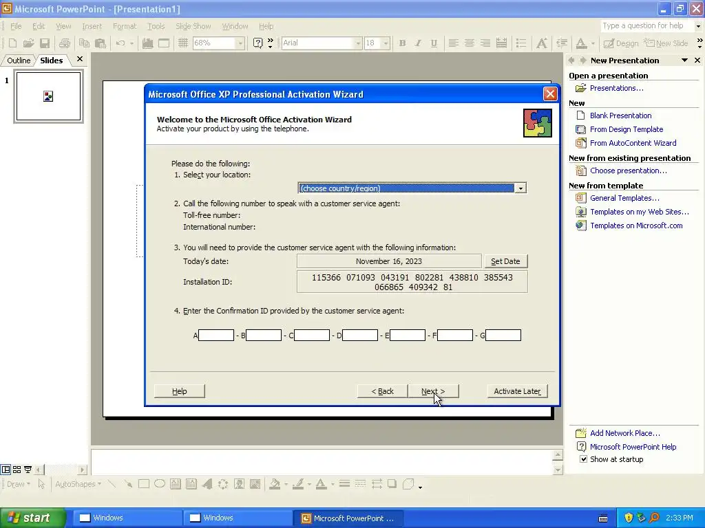
Task: Click the Line Style icon
Action: [x=344, y=483]
